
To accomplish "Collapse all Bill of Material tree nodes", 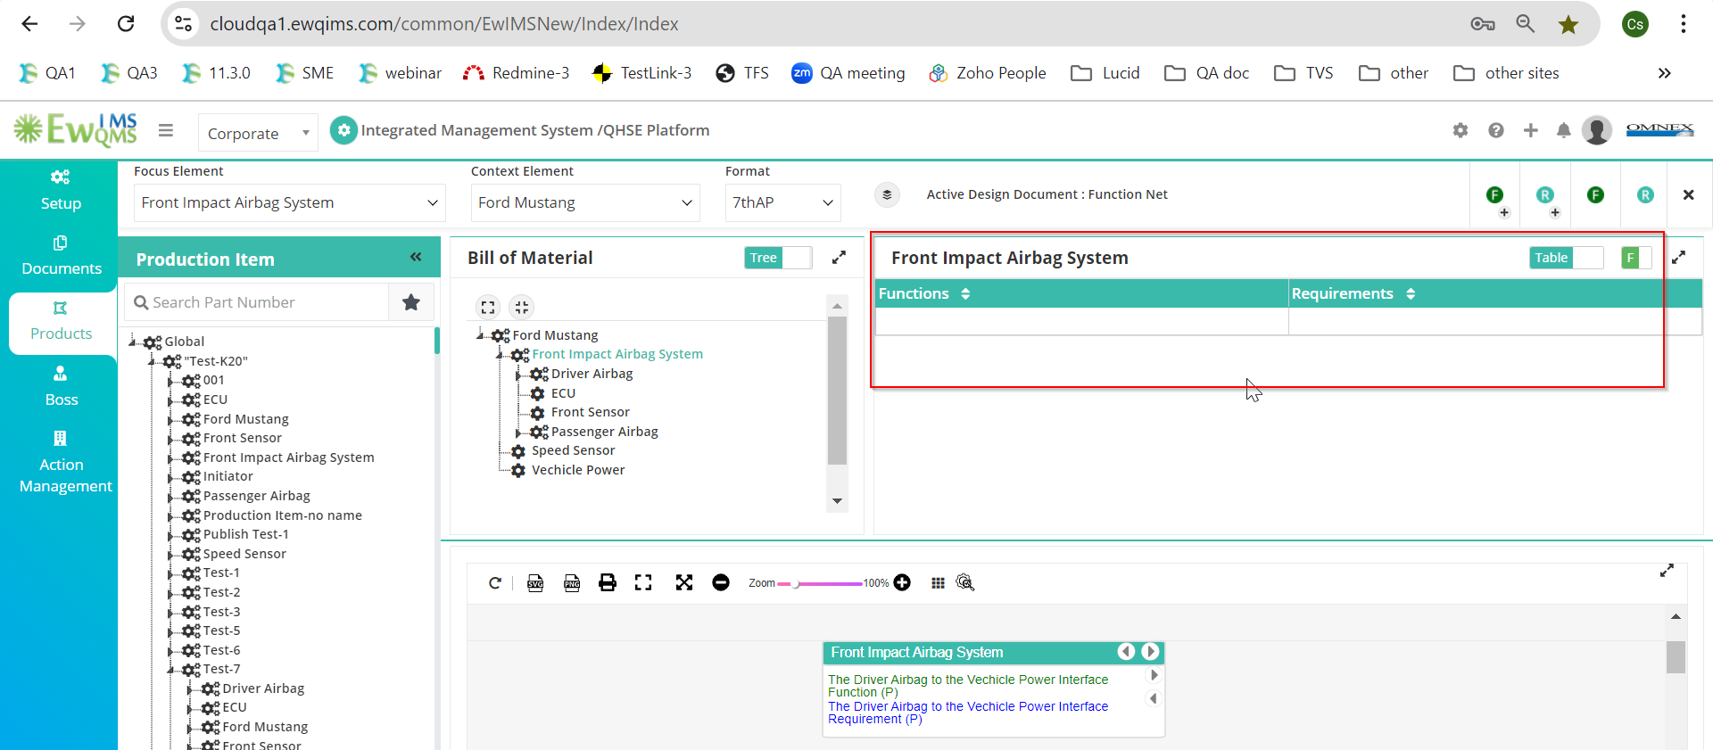I will pyautogui.click(x=522, y=307).
